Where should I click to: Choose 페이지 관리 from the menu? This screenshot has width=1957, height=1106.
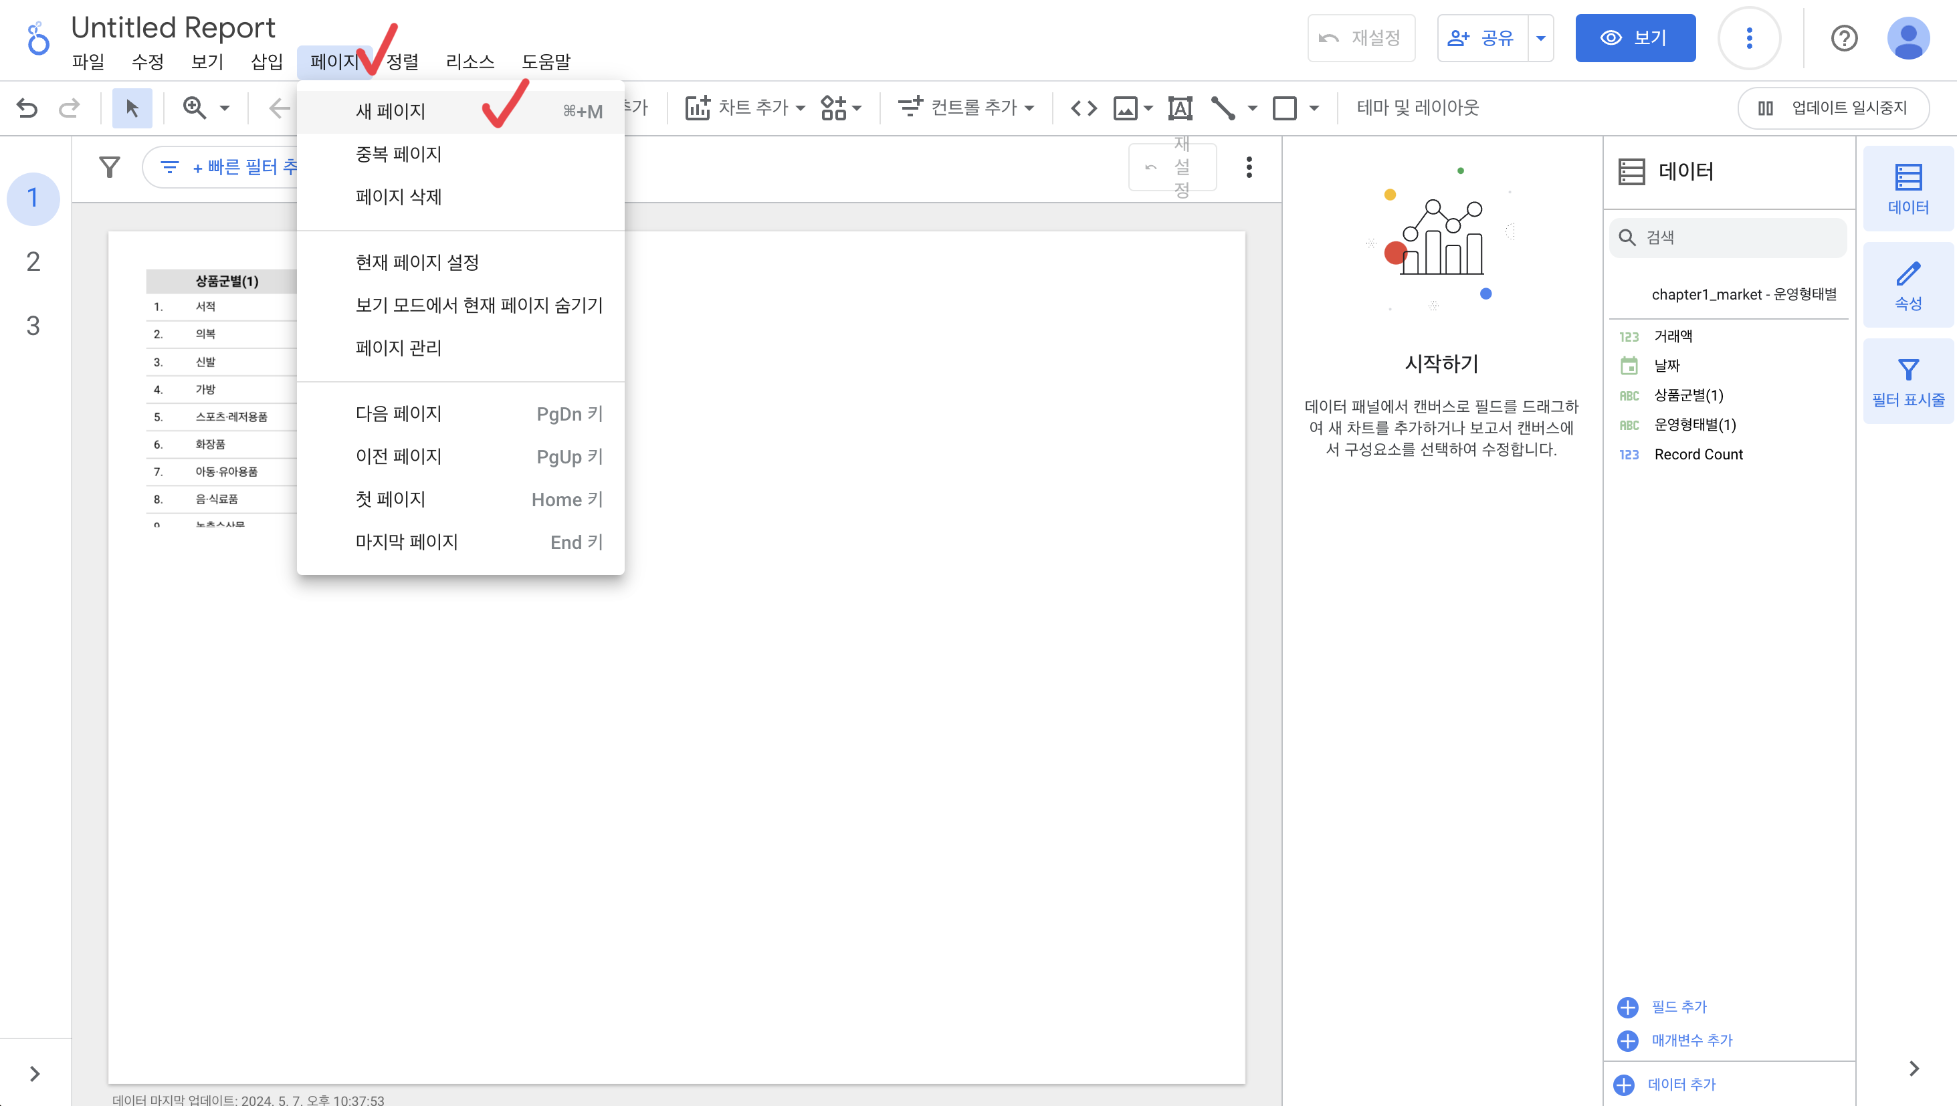[398, 348]
